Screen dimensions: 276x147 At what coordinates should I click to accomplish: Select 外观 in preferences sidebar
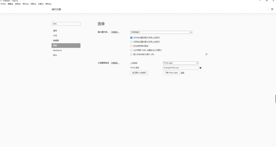point(66,36)
